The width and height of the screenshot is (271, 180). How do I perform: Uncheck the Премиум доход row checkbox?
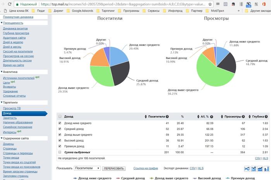60,146
